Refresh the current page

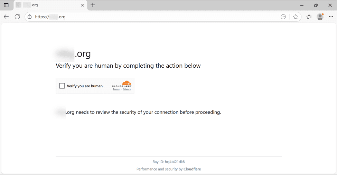pos(17,17)
